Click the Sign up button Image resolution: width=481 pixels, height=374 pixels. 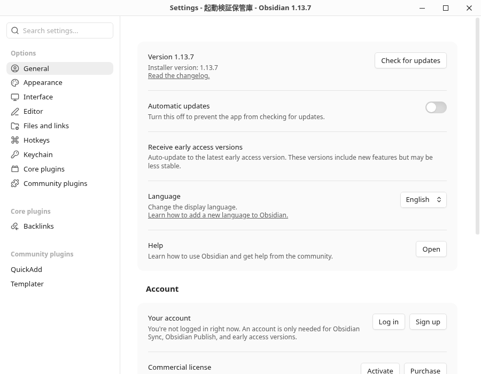[x=428, y=322]
